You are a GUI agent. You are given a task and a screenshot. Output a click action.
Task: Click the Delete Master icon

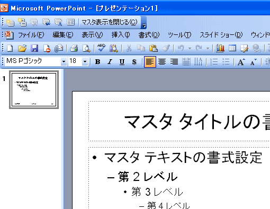tap(34, 22)
